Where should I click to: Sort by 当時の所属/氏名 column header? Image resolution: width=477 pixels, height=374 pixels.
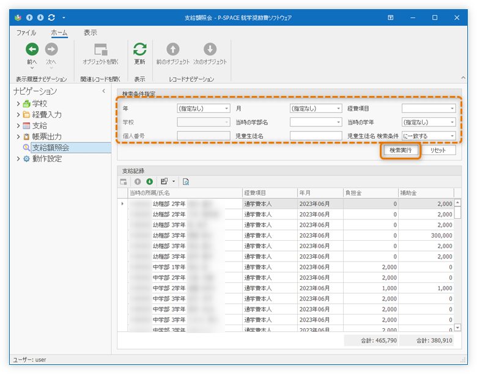[185, 193]
